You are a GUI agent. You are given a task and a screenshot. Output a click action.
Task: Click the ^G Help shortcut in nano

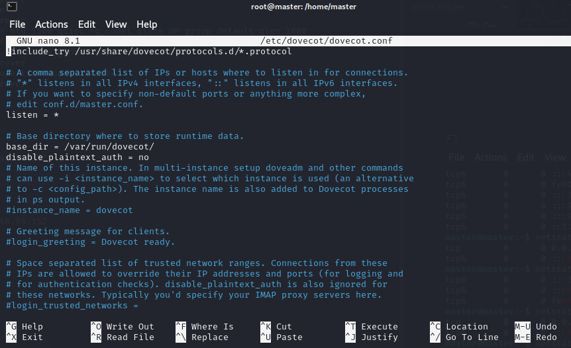pyautogui.click(x=25, y=327)
